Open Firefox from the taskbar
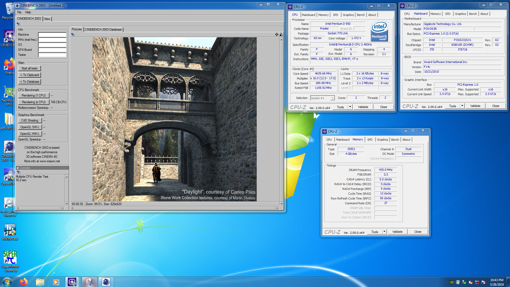510x287 pixels. 24,282
